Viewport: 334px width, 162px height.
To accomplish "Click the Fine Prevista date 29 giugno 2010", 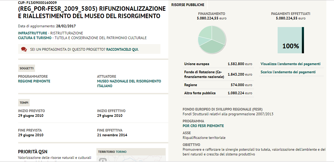I will 31,135.
